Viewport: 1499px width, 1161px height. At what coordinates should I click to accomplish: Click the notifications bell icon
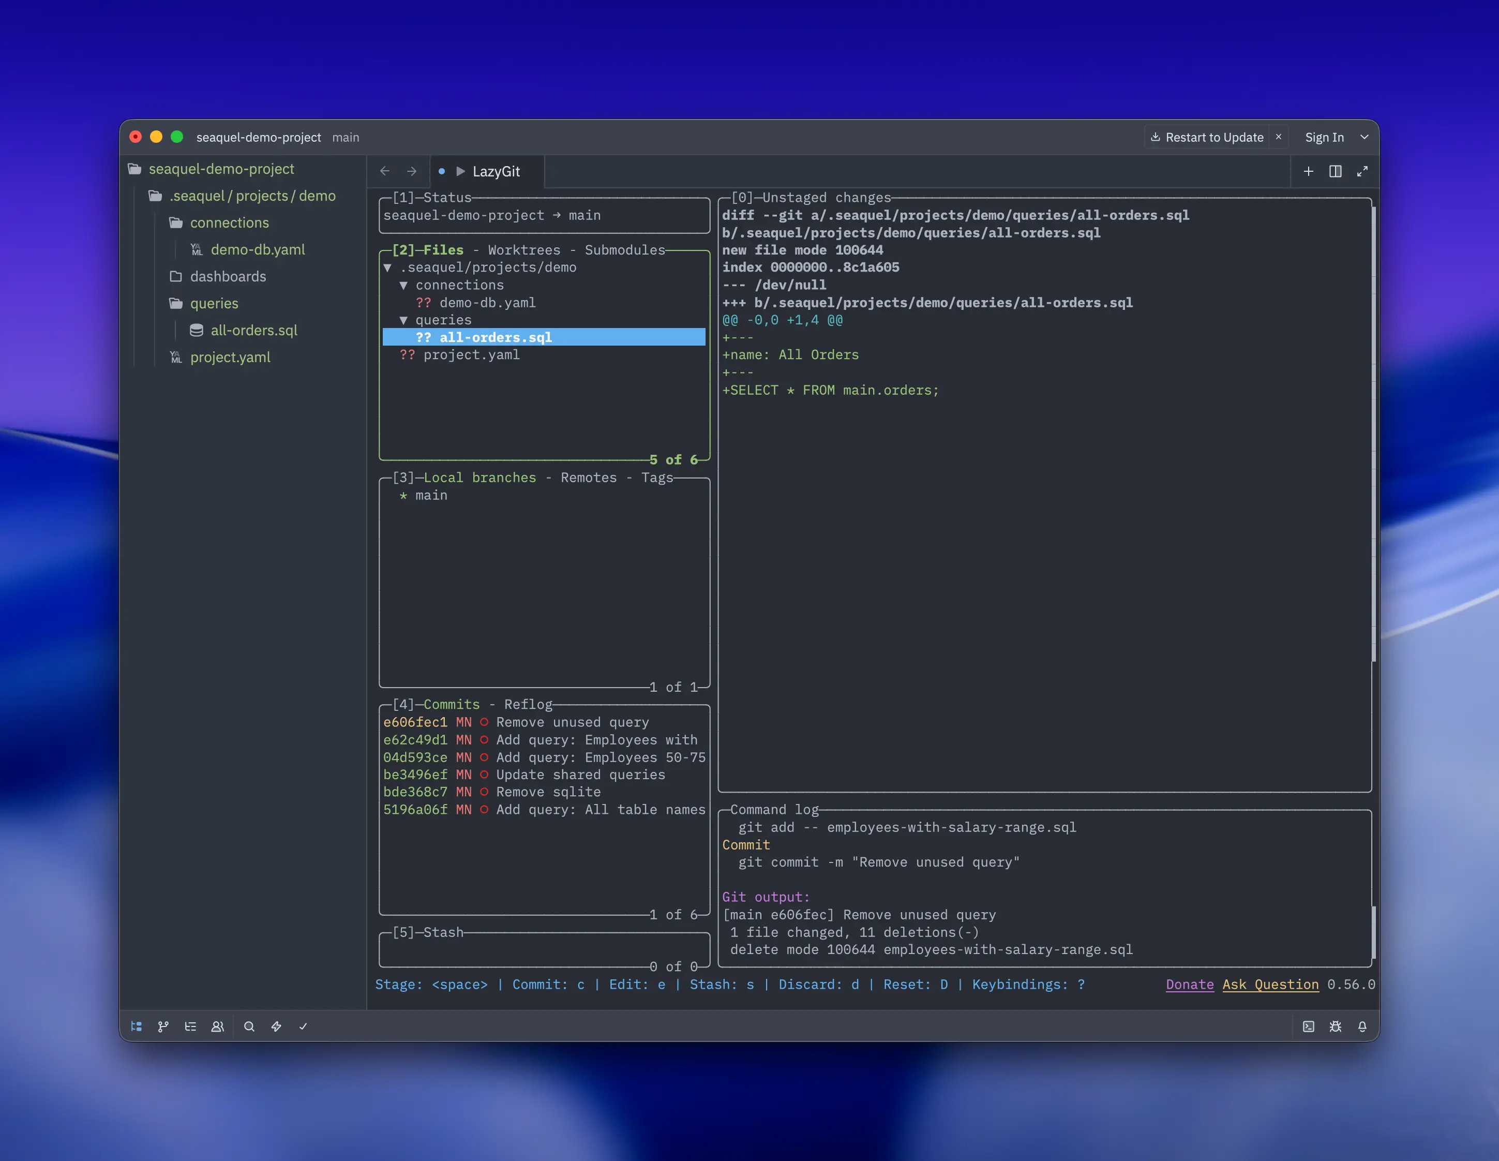tap(1362, 1026)
